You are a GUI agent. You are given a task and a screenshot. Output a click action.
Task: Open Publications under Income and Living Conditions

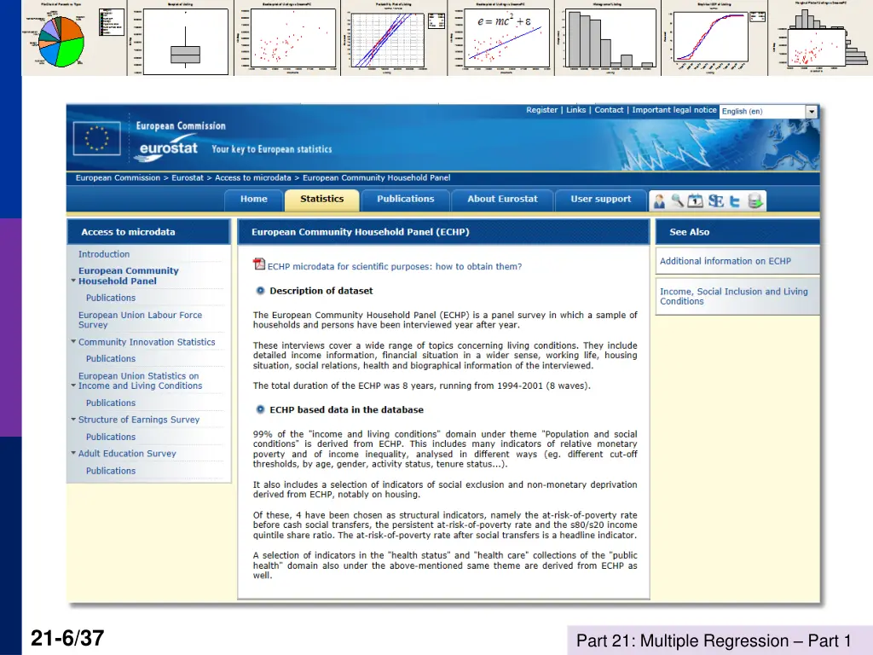click(x=111, y=403)
